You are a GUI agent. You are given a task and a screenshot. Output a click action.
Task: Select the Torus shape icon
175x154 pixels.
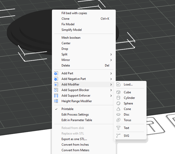(119, 120)
